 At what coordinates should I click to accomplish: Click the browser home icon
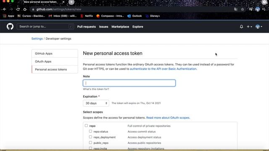coord(25,9)
